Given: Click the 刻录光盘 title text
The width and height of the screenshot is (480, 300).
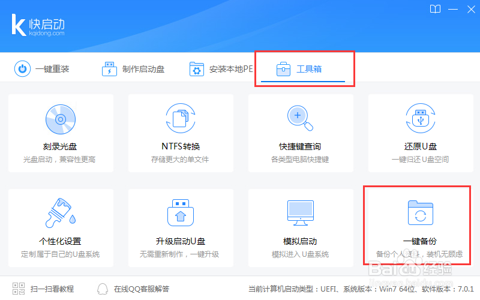Looking at the screenshot, I should (x=60, y=146).
